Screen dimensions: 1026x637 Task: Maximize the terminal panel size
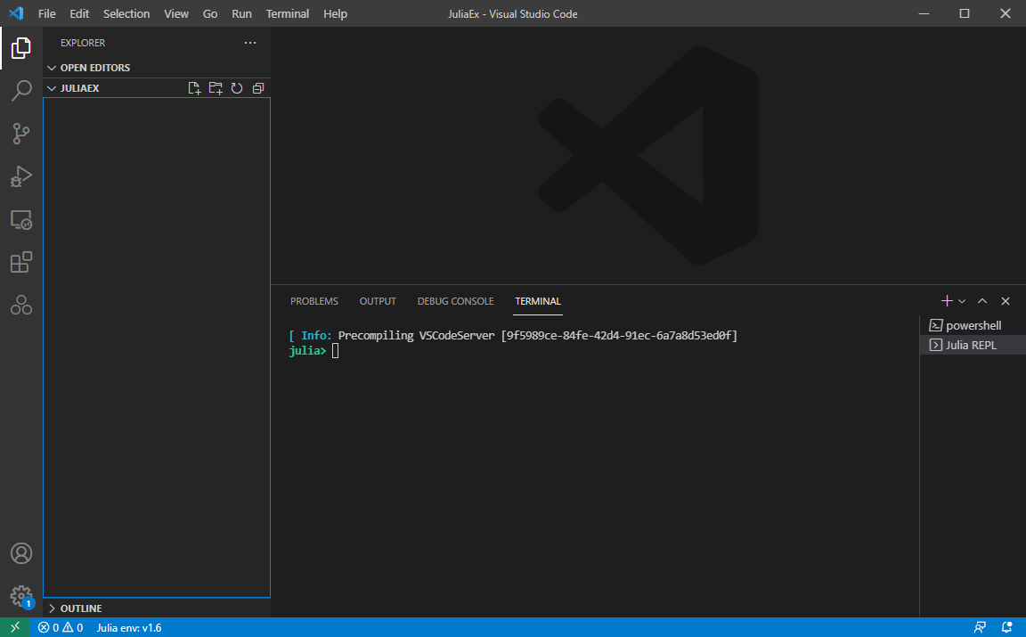point(982,301)
